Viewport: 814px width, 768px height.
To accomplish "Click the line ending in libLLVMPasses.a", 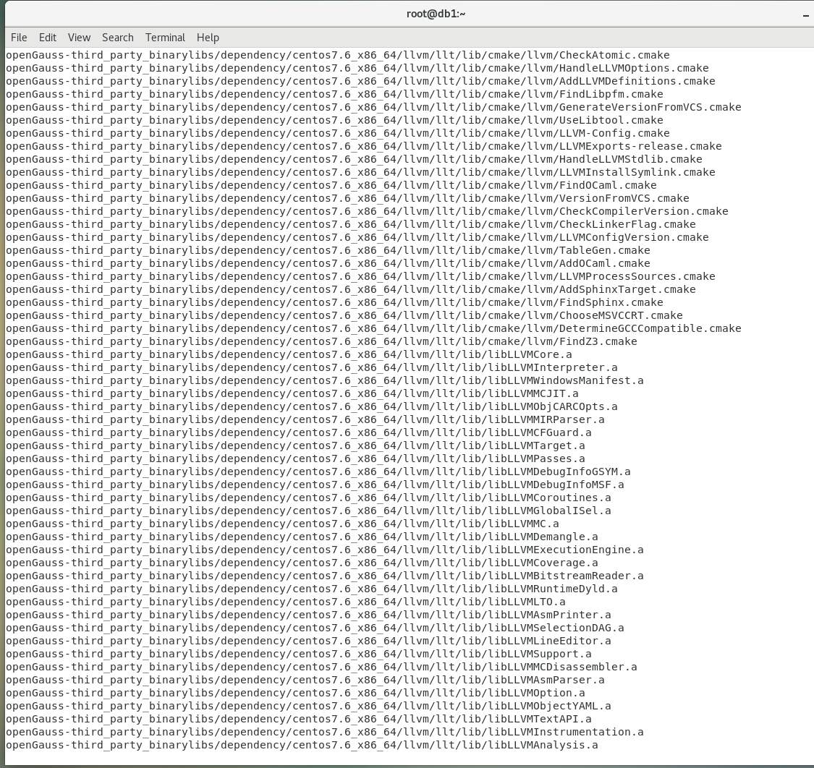I will (295, 458).
